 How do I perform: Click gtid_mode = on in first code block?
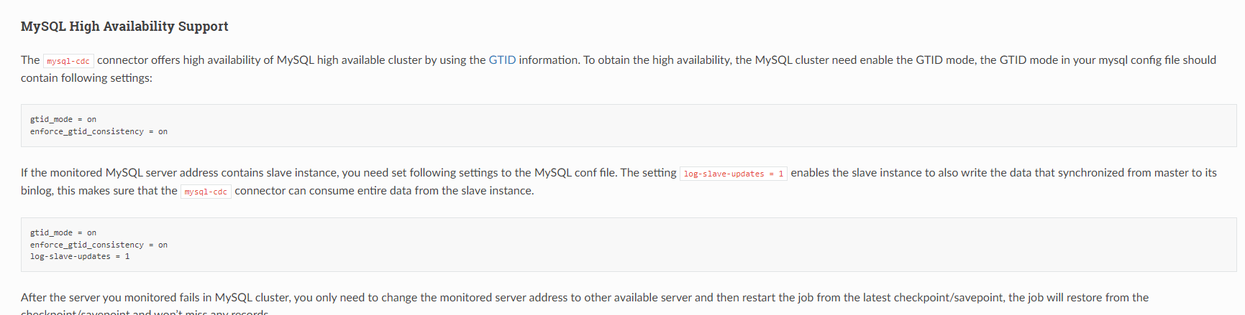[x=63, y=120]
